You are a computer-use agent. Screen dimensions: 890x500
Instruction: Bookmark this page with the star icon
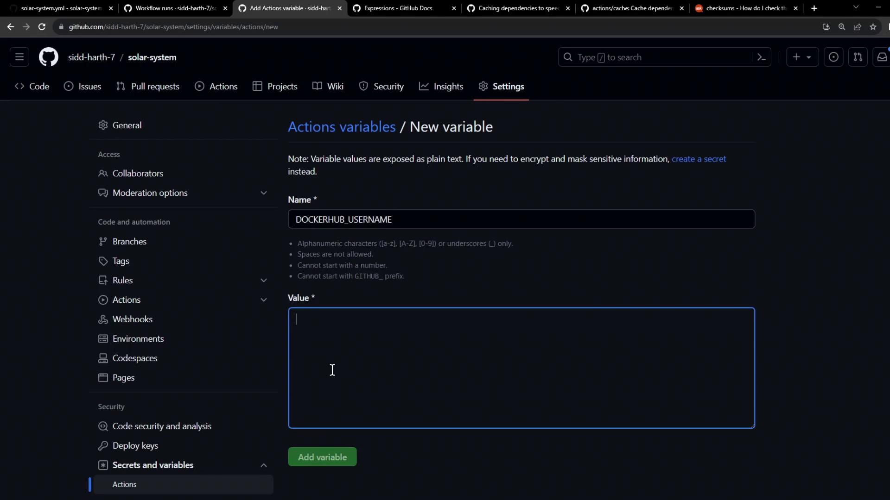coord(873,27)
